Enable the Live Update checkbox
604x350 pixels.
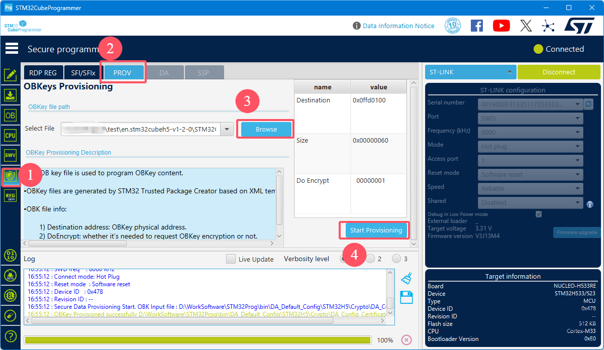pyautogui.click(x=231, y=259)
